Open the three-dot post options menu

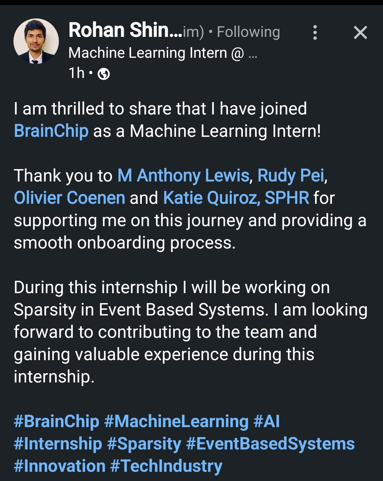click(315, 33)
